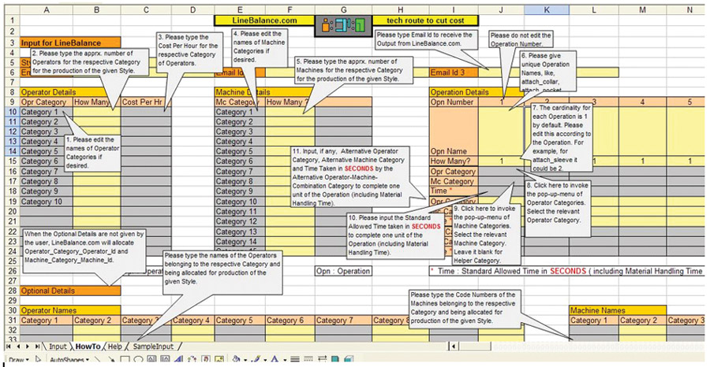
Task: Select the 'Optional Details' cell
Action: (x=70, y=290)
